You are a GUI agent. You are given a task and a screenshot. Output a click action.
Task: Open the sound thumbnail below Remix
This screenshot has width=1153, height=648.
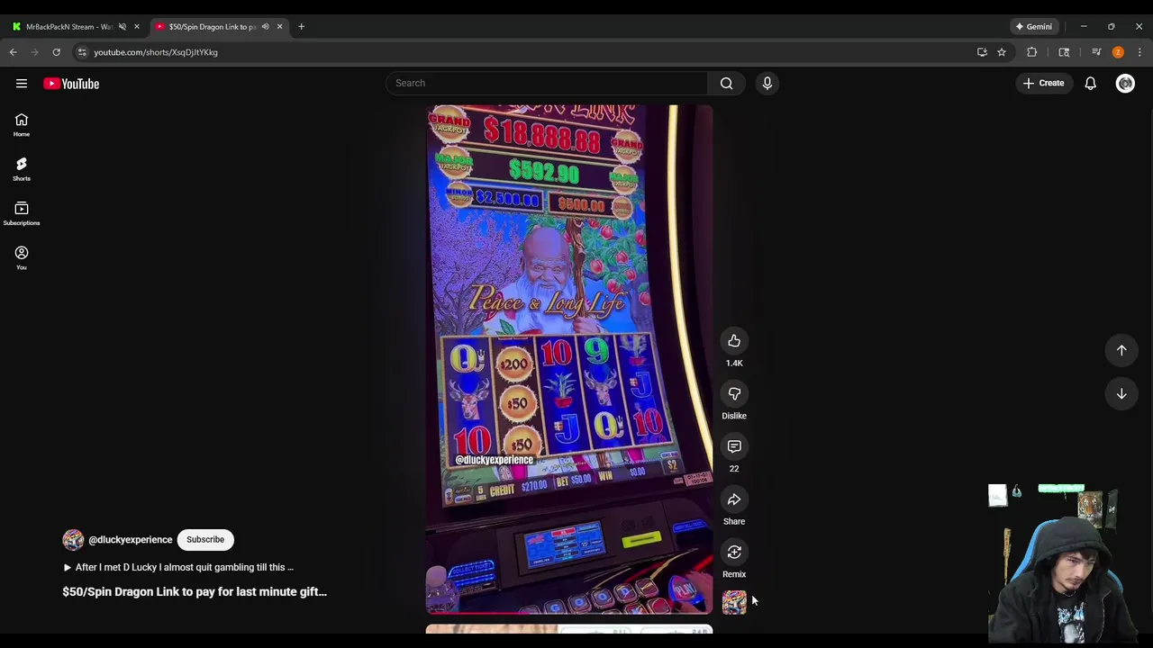point(734,602)
